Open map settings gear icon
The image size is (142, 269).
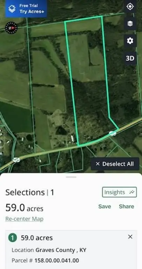(x=130, y=41)
